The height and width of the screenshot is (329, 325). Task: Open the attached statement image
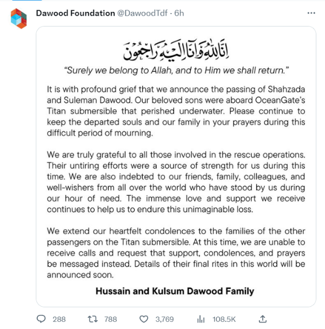(x=176, y=167)
